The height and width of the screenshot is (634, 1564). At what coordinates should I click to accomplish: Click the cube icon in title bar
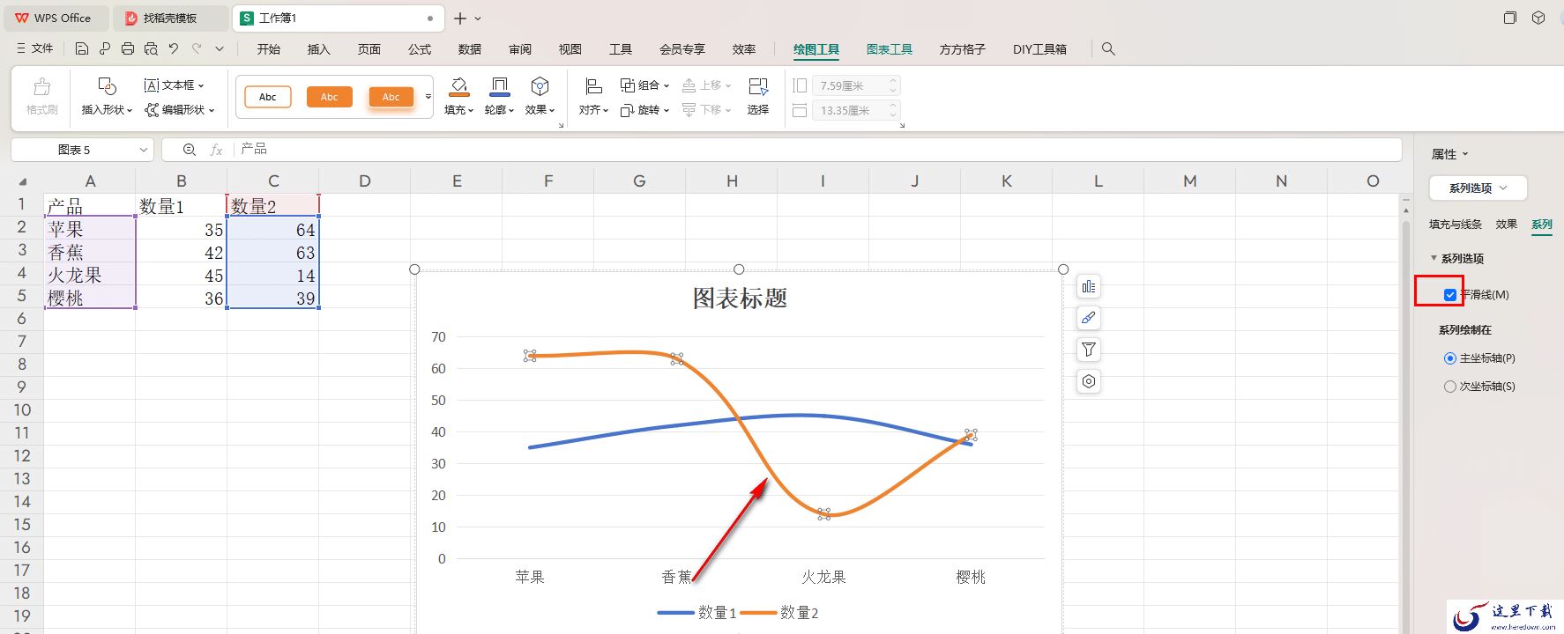tap(1538, 18)
